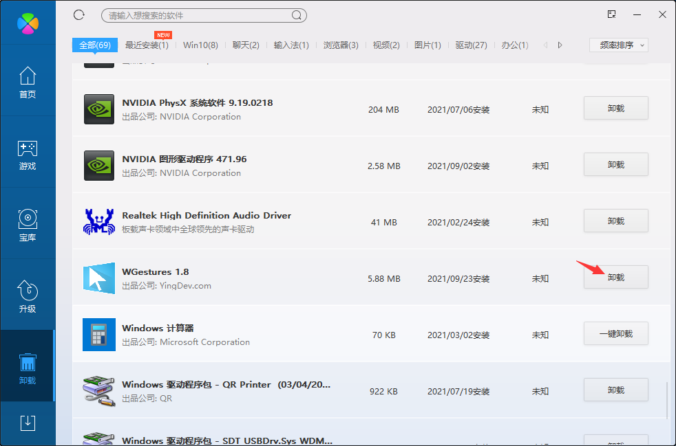Uninstall NVIDIA PhysX 系统软件
The image size is (676, 446).
point(616,108)
